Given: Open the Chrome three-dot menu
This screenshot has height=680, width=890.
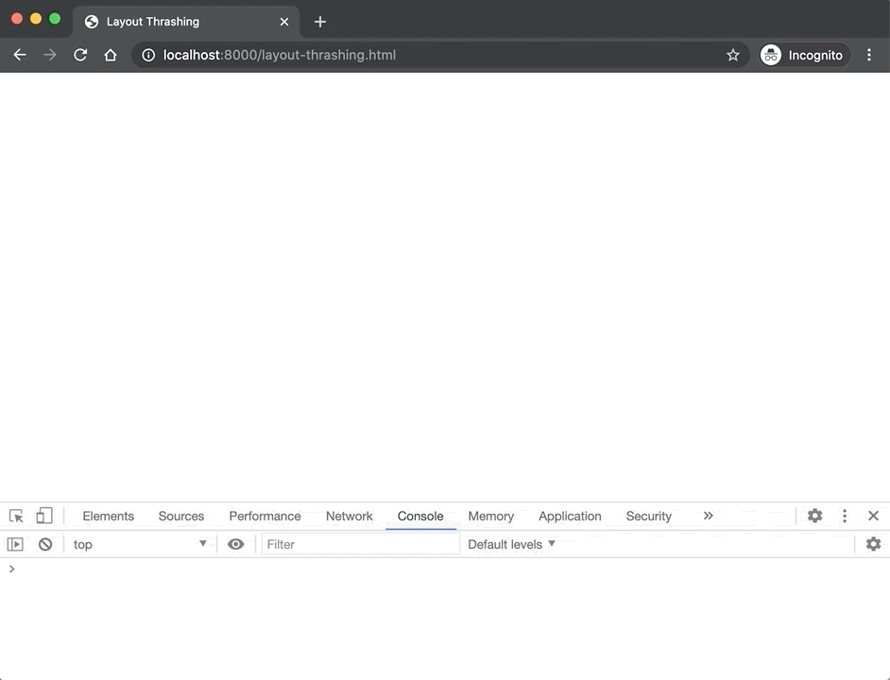Looking at the screenshot, I should pyautogui.click(x=869, y=55).
